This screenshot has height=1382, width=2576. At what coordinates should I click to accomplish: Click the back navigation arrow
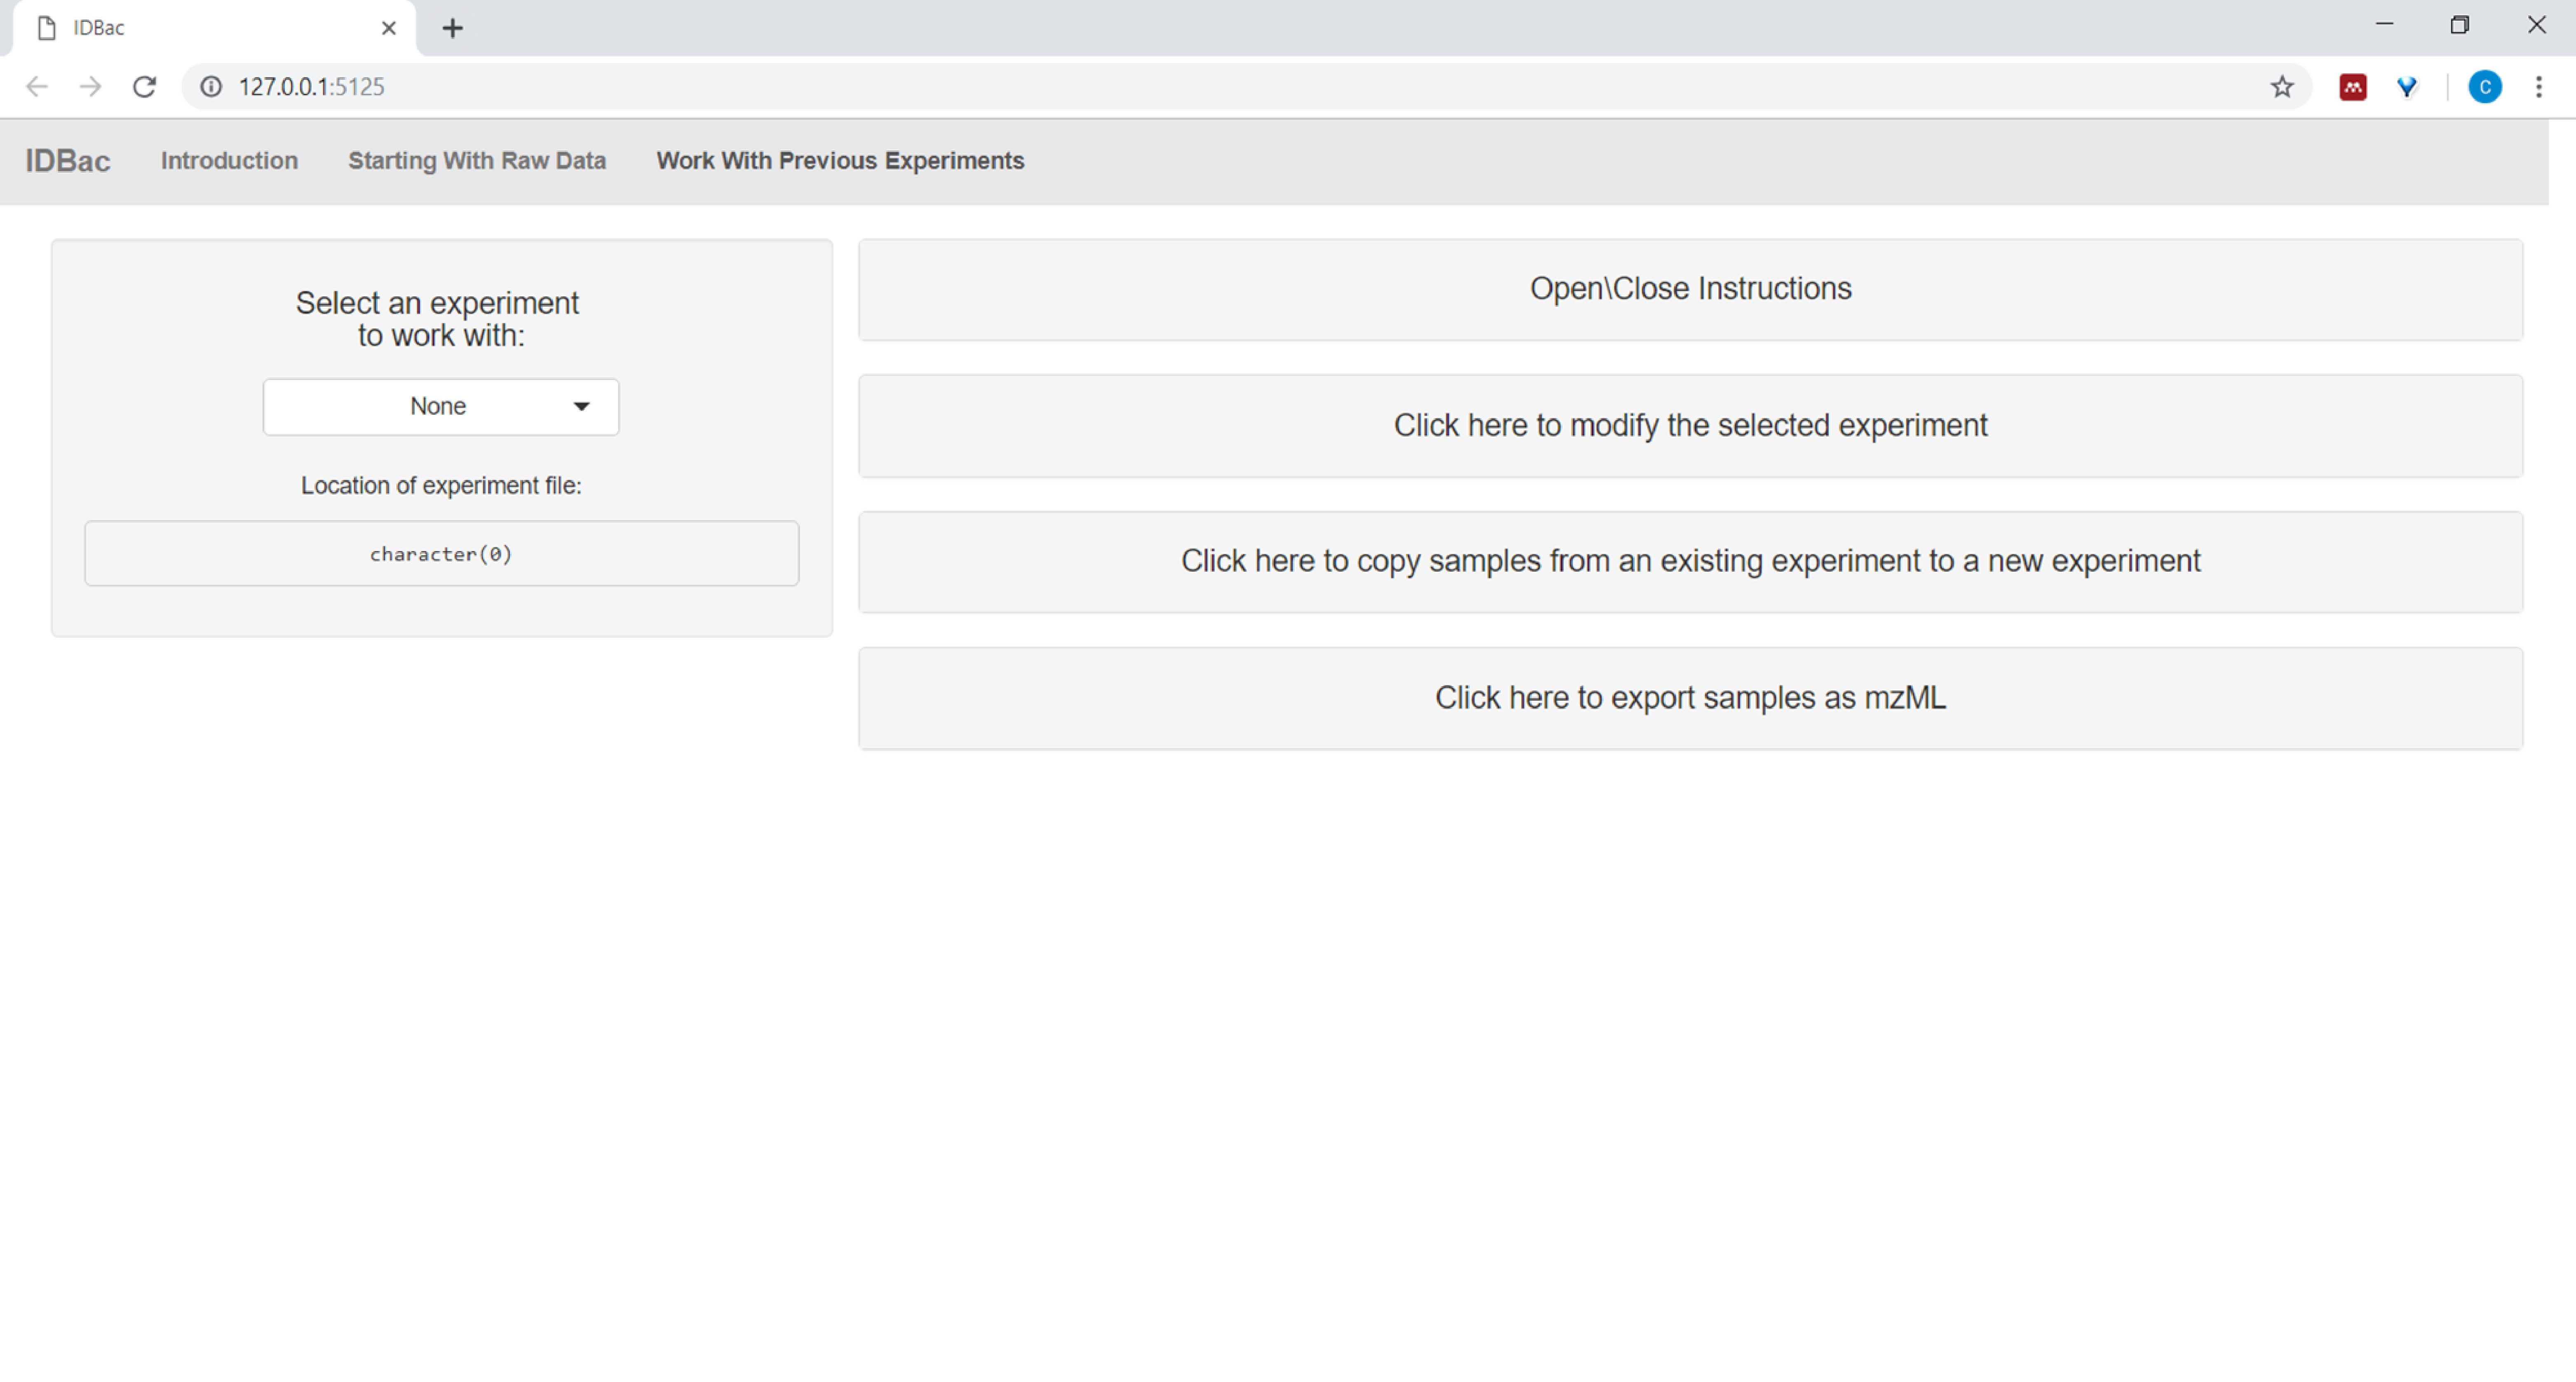pyautogui.click(x=37, y=87)
